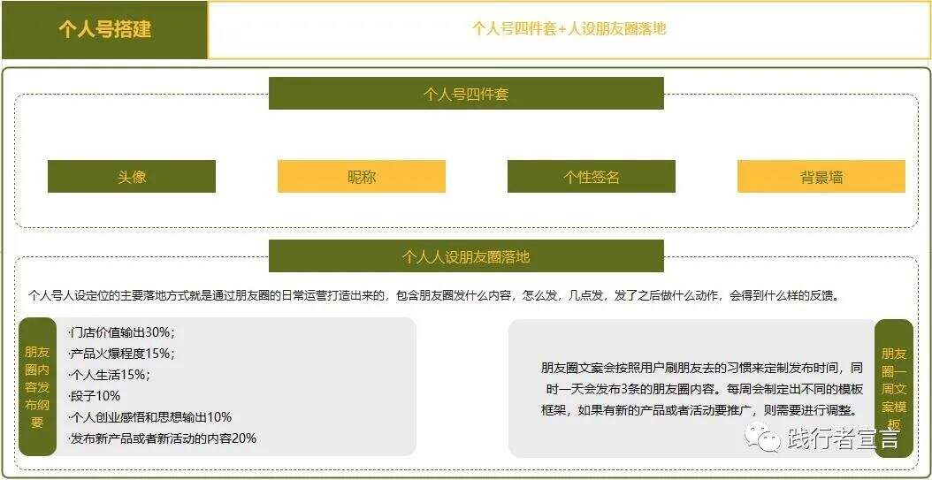This screenshot has width=932, height=480.
Task: Click the 朋友圈一周文案模板 side label
Action: [x=894, y=389]
